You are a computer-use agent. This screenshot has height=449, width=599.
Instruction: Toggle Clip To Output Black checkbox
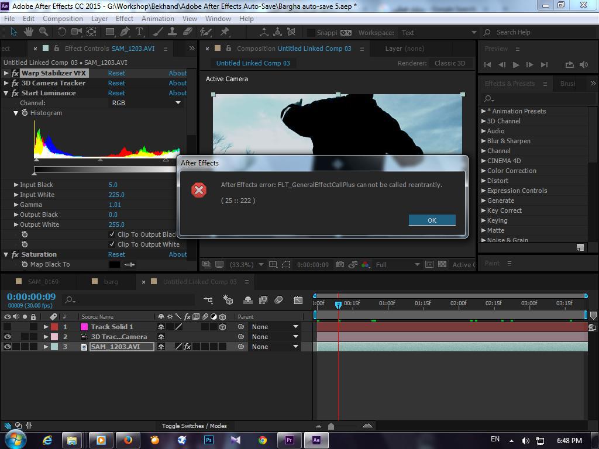coord(112,234)
